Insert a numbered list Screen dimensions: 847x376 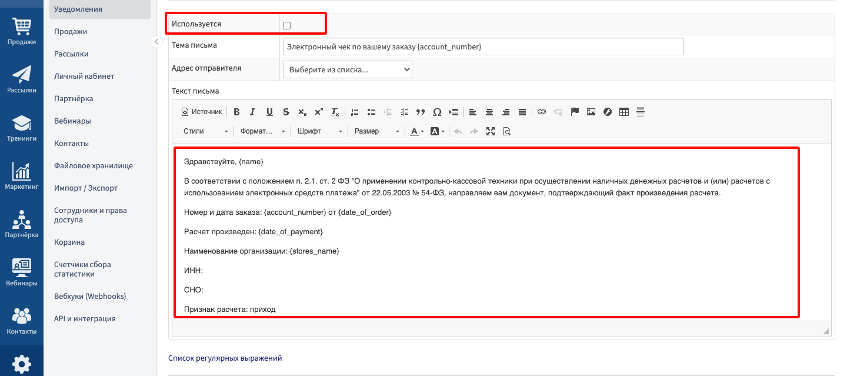355,112
